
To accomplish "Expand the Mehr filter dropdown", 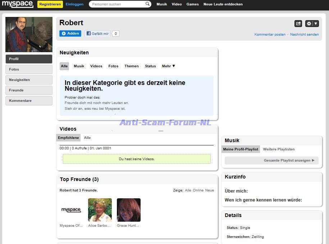I will coord(168,66).
